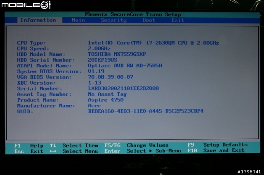Switch to the Main tab
Viewport: 264px width, 175px height.
78,20
